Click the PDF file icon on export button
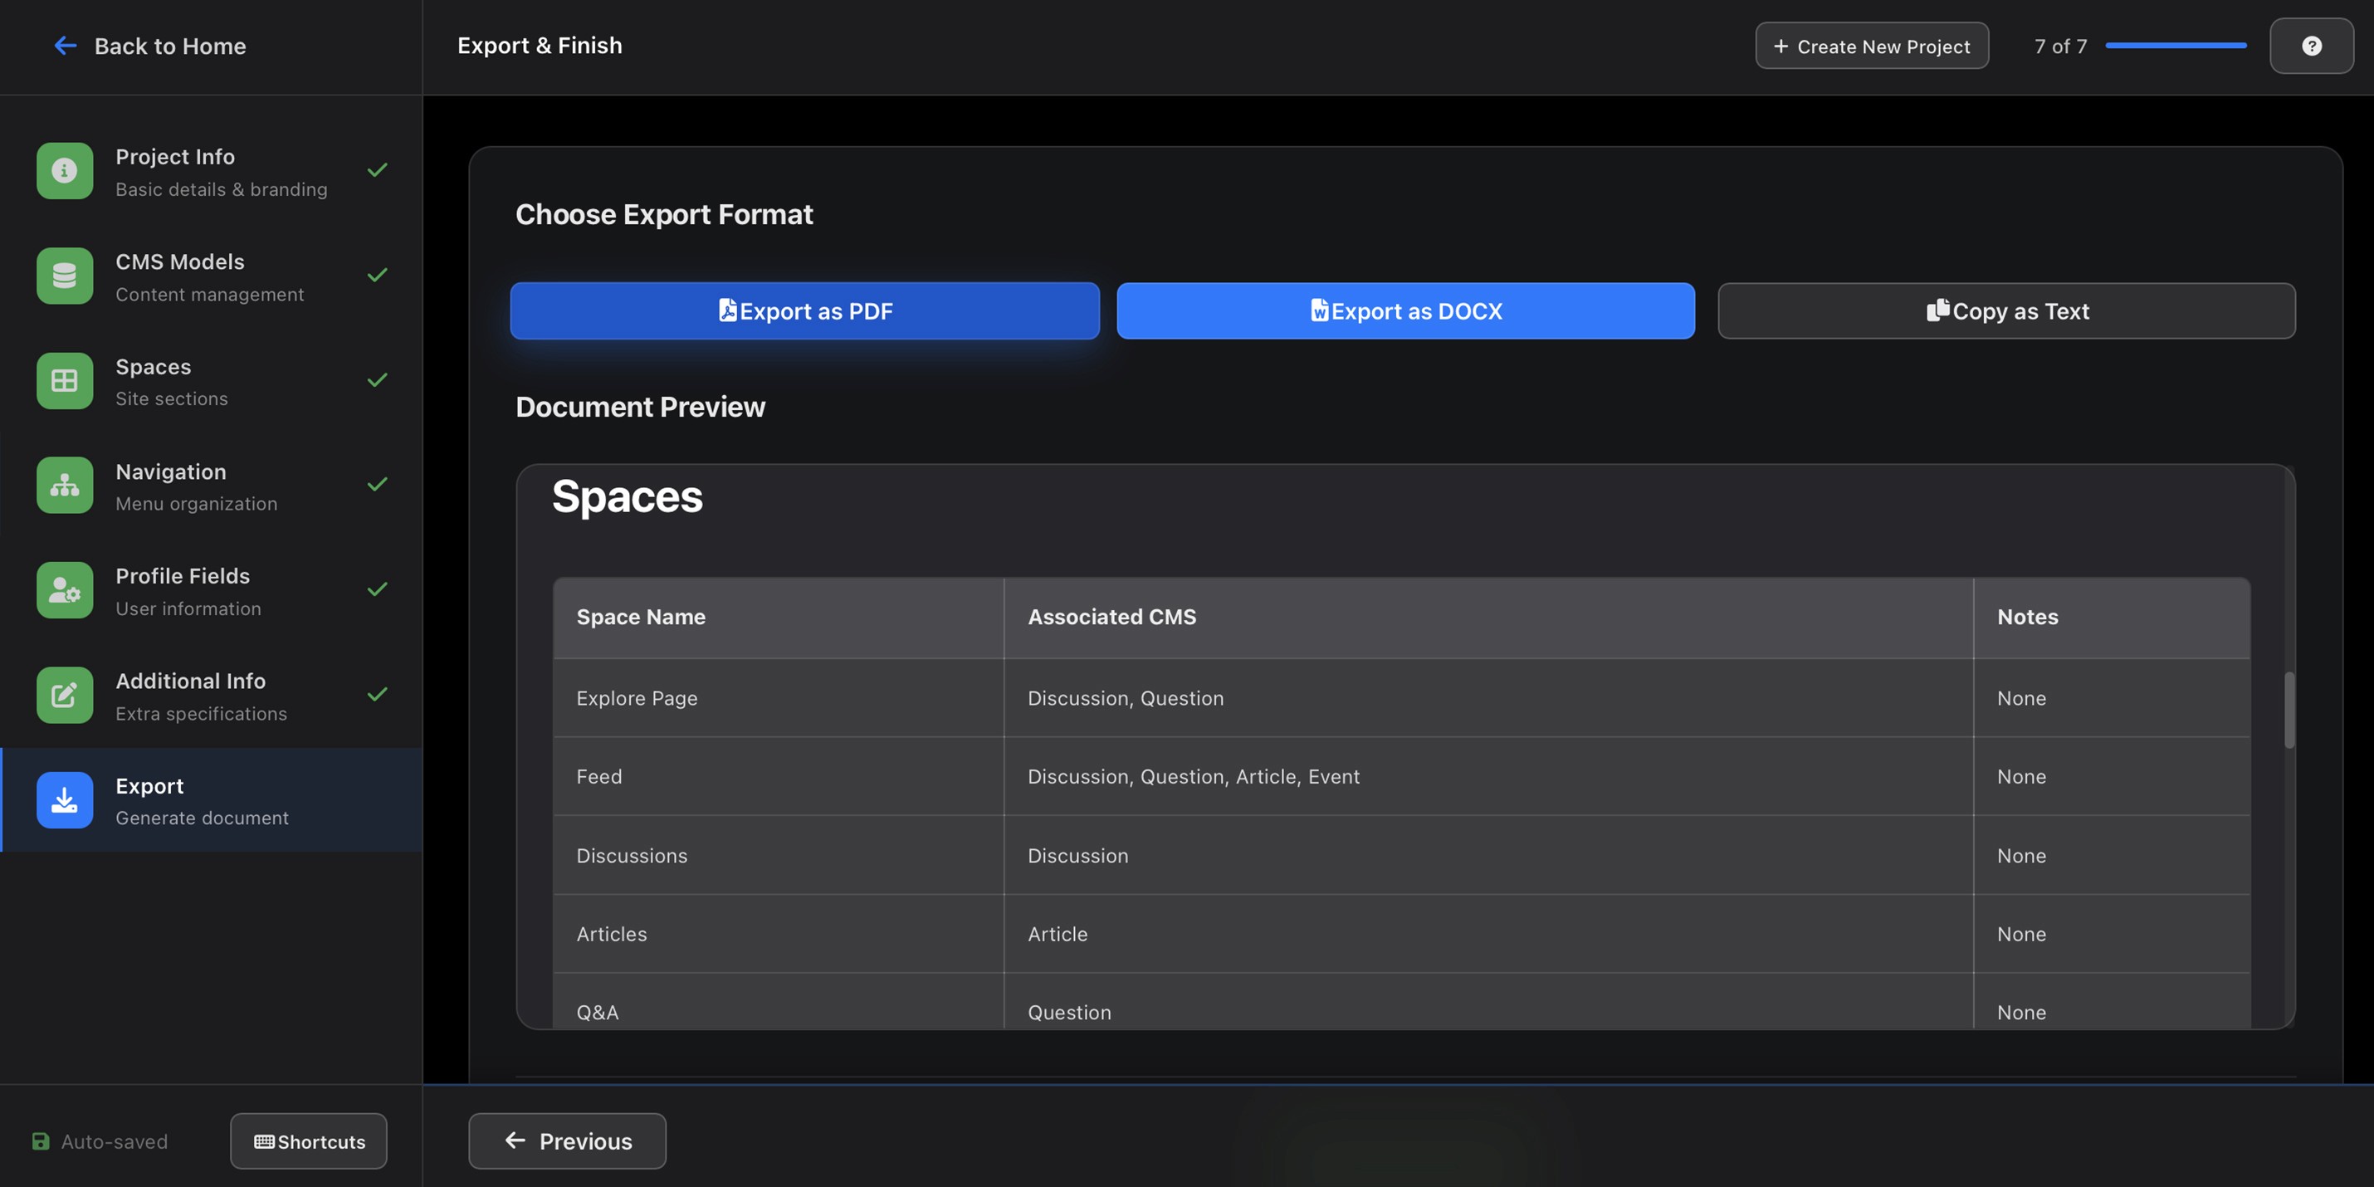The width and height of the screenshot is (2374, 1187). (x=728, y=310)
